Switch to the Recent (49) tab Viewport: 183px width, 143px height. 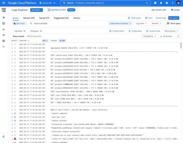(x=29, y=18)
